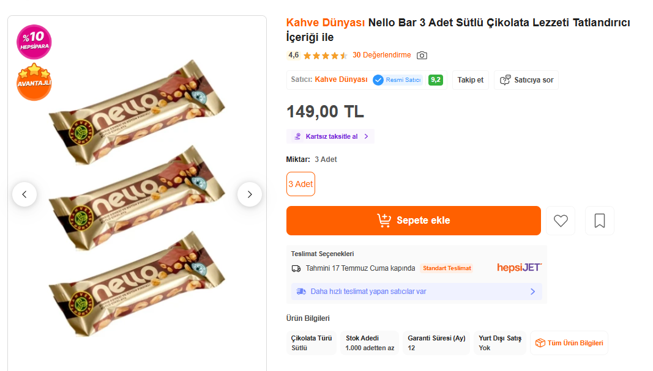Click the 9,2 seller score badge

(436, 80)
